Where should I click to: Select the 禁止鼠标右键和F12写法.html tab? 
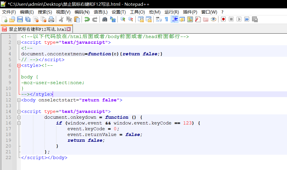(x=37, y=29)
